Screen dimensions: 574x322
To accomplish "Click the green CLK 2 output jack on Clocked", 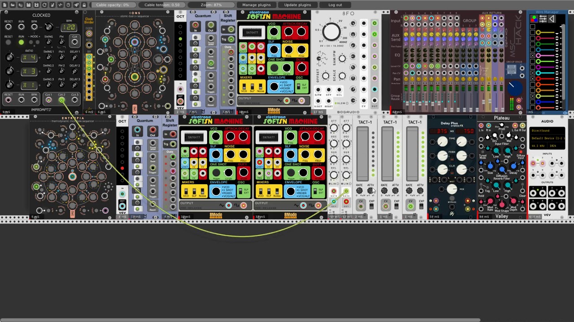I will (61, 100).
